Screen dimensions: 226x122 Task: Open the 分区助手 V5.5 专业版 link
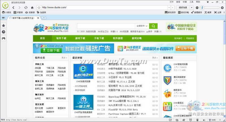coord(120,77)
